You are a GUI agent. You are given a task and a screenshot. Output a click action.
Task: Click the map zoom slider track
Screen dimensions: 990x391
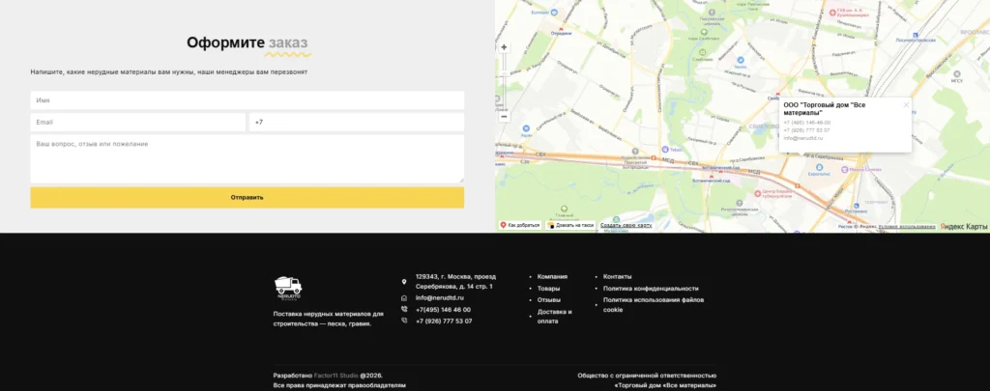coord(504,82)
